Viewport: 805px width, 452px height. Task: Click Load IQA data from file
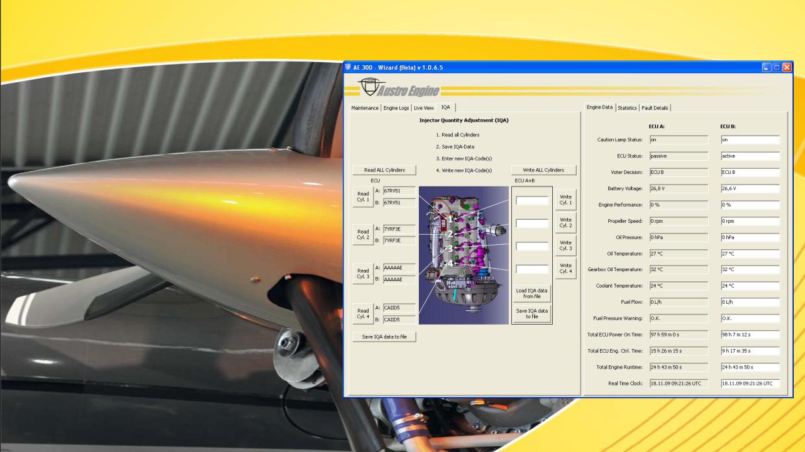(x=531, y=293)
